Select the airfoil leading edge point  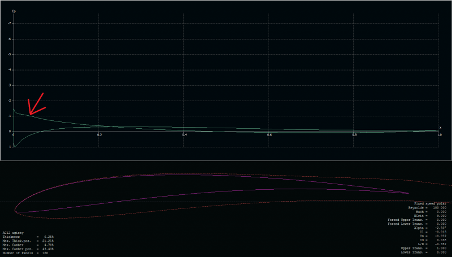(x=15, y=211)
